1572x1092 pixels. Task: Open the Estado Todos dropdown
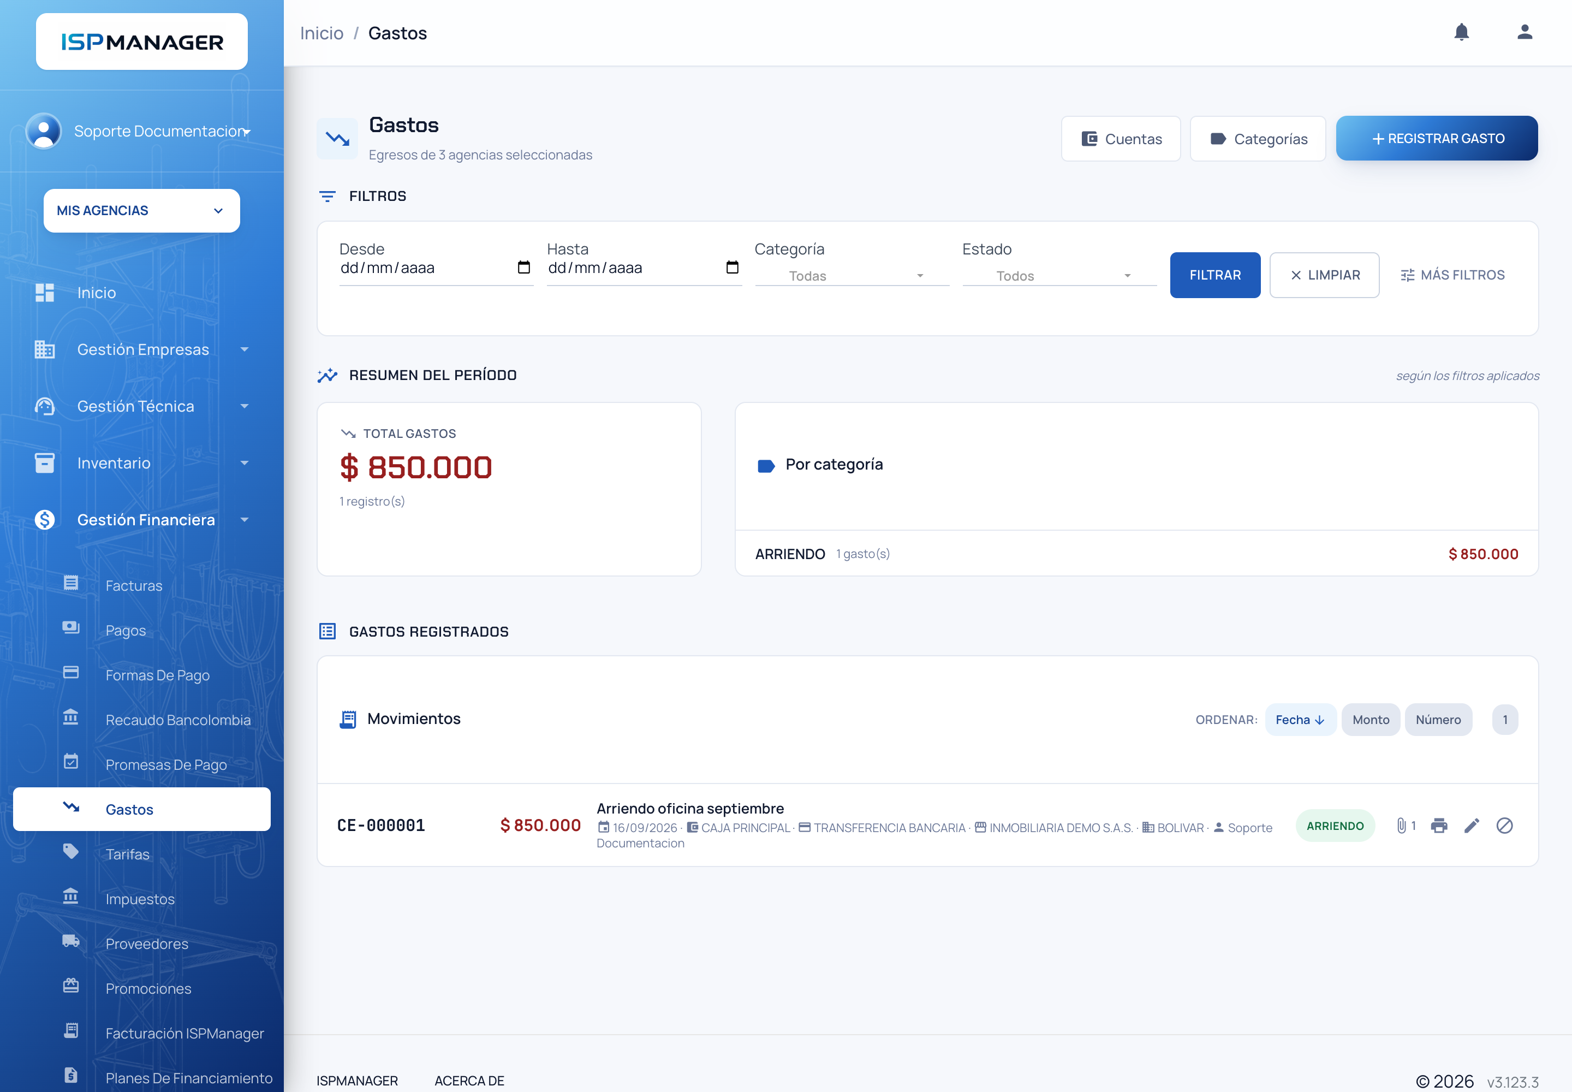(1059, 276)
